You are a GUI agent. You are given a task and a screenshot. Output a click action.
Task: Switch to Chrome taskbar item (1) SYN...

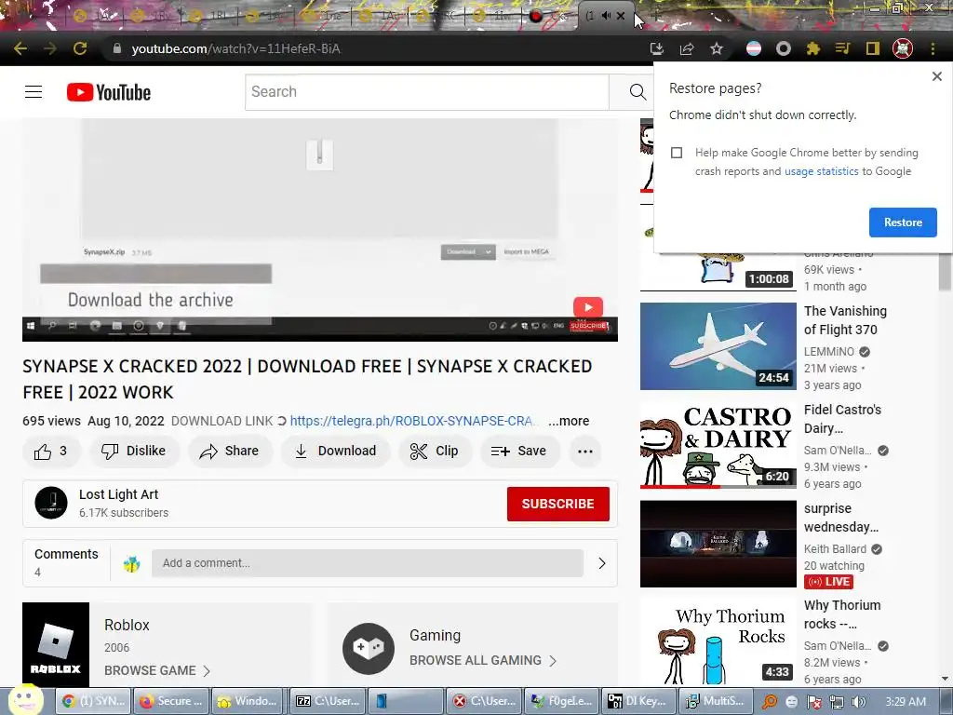tap(94, 701)
